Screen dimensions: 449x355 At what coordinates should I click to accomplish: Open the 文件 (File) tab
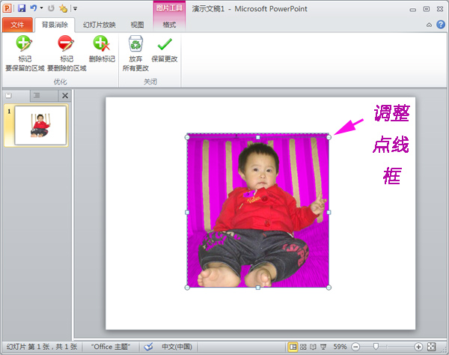click(x=17, y=25)
